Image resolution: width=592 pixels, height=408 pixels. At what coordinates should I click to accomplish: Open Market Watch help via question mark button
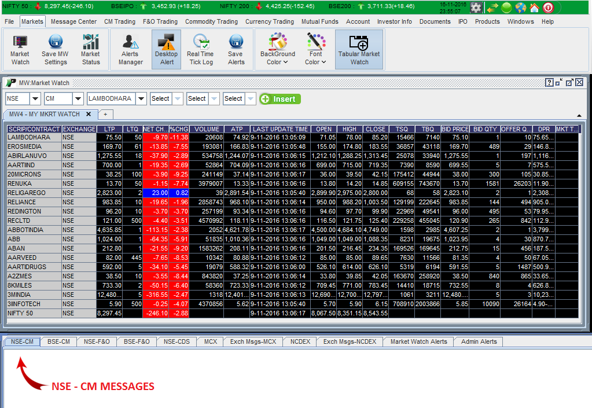point(549,82)
